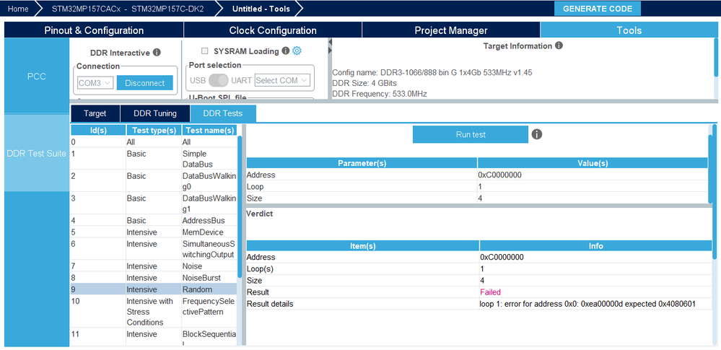721x350 pixels.
Task: Open DDR Tuning sub-tab
Action: pos(155,113)
